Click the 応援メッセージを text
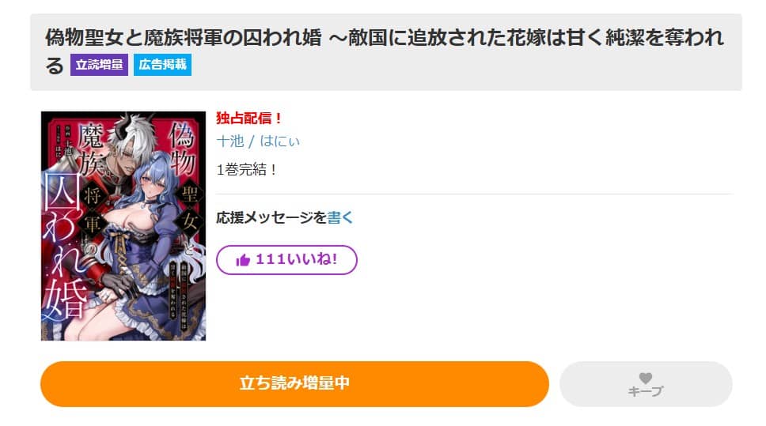 (271, 217)
